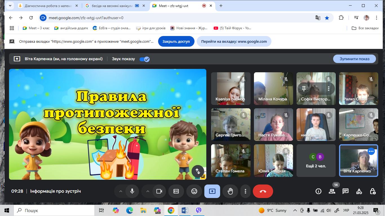385x216 pixels.
Task: Toggle Звук показу switch
Action: click(x=145, y=59)
